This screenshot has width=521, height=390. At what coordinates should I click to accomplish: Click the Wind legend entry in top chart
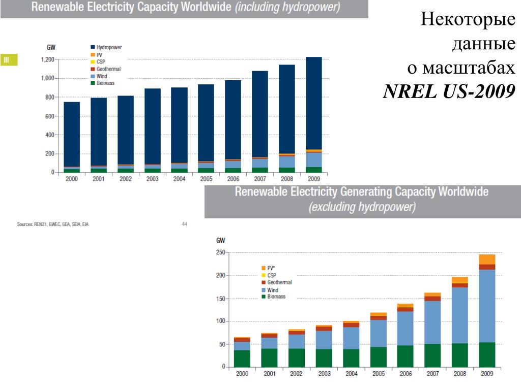[x=99, y=76]
